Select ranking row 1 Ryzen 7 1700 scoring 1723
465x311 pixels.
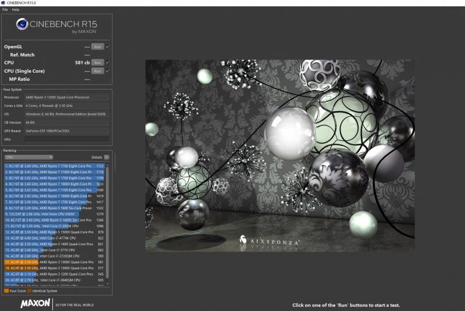click(54, 166)
